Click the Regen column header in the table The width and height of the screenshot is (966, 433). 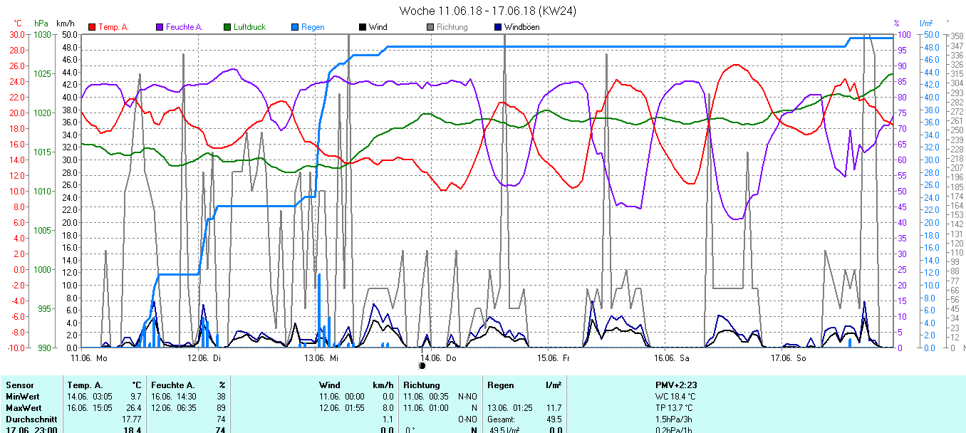(500, 385)
